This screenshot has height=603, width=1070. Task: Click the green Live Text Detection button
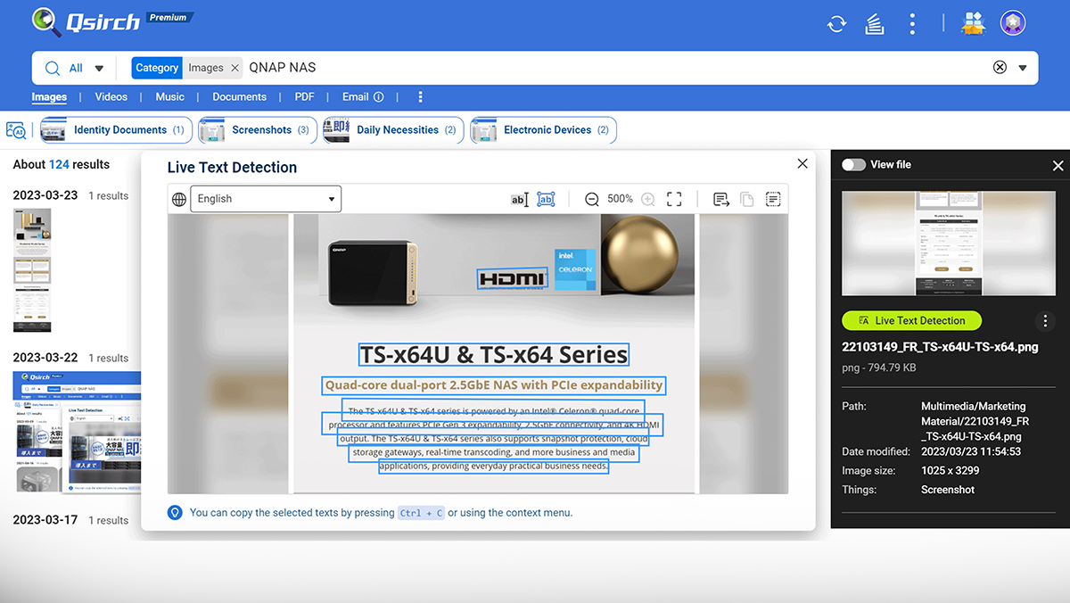[910, 320]
